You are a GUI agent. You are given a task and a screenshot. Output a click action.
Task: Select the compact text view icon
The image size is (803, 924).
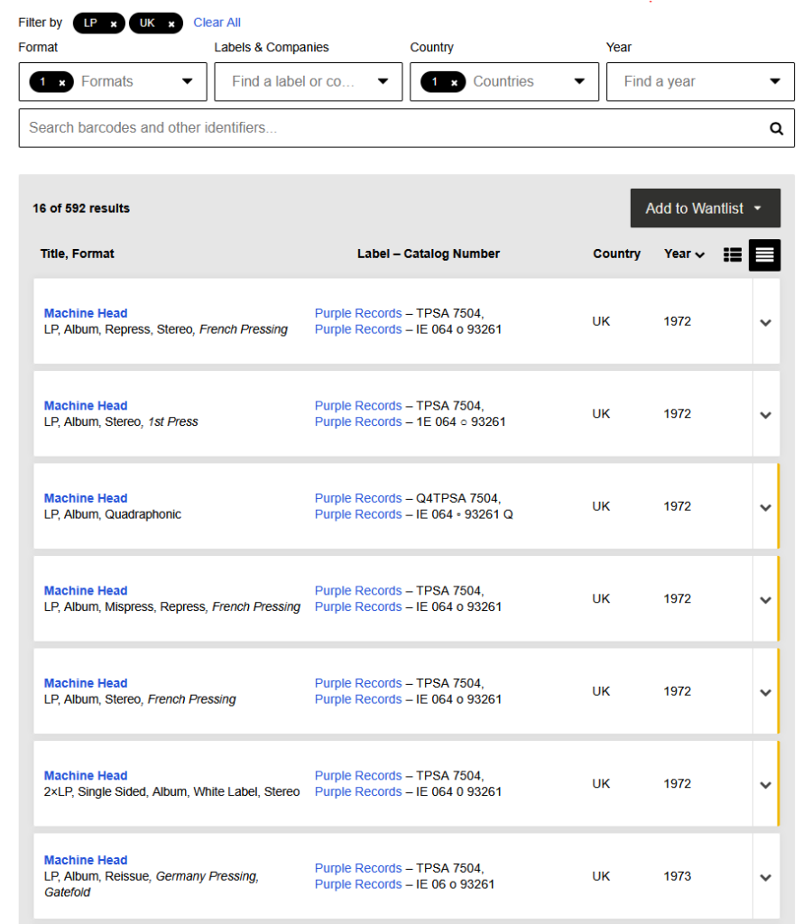point(765,254)
